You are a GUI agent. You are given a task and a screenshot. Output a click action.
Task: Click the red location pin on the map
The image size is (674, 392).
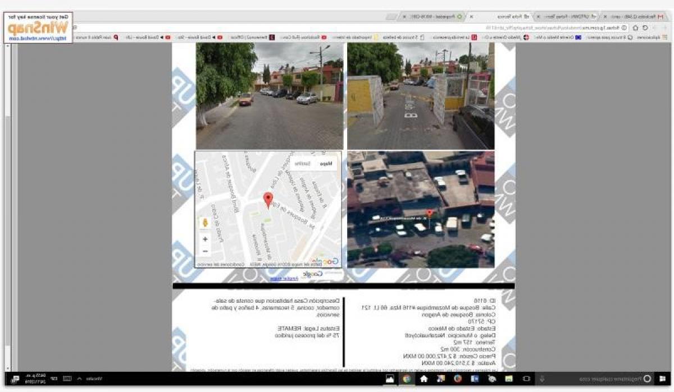click(x=268, y=200)
